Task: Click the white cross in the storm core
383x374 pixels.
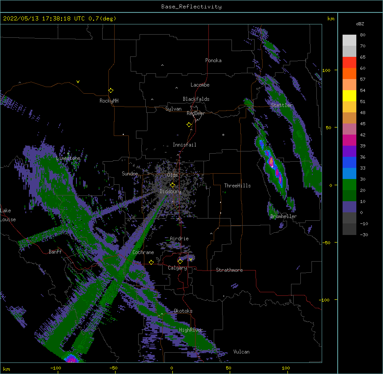Action: 272,167
